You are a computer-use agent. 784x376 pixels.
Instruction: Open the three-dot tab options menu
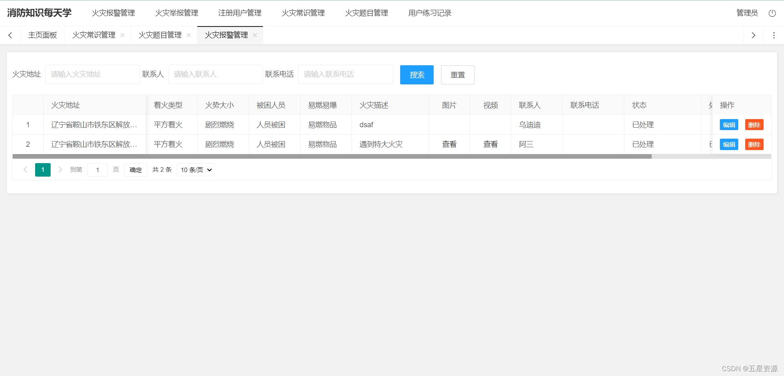(x=773, y=35)
